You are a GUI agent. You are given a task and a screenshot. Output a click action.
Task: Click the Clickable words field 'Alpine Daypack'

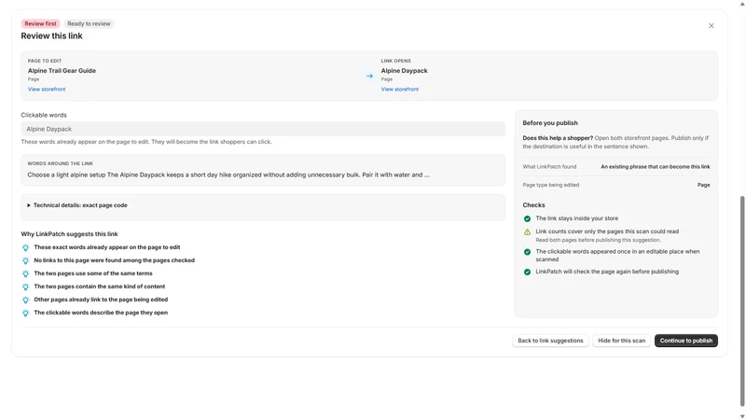point(263,129)
